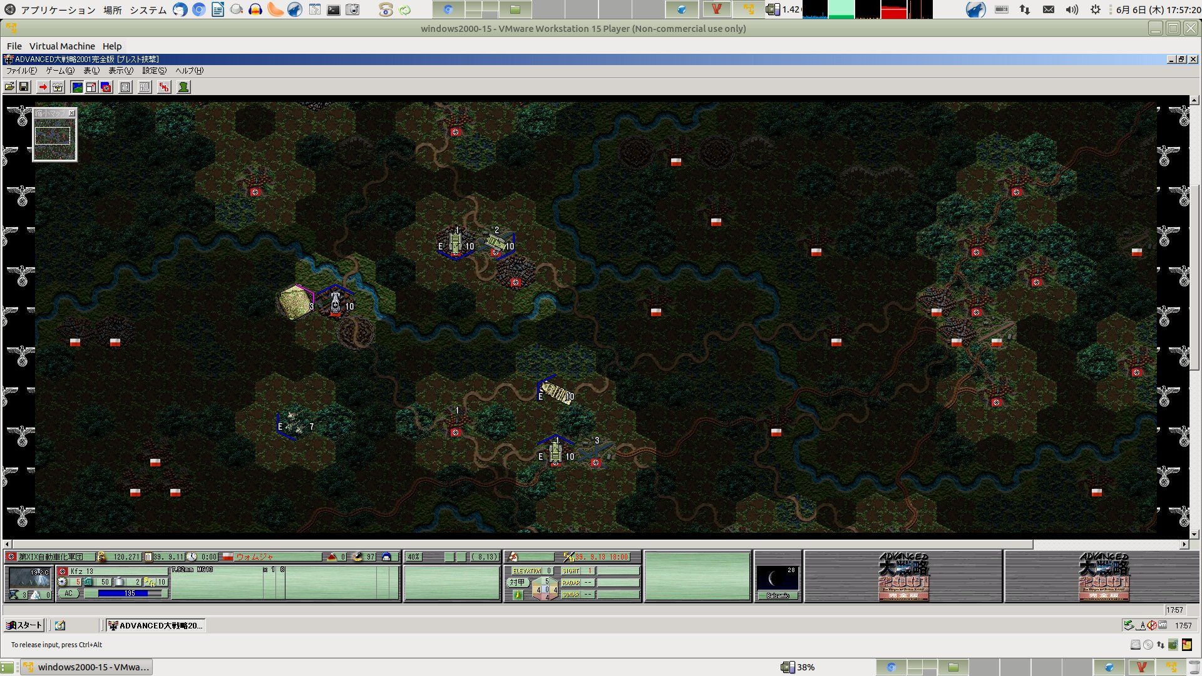This screenshot has height=676, width=1202.
Task: Click the funds value 120,271
Action: 126,557
